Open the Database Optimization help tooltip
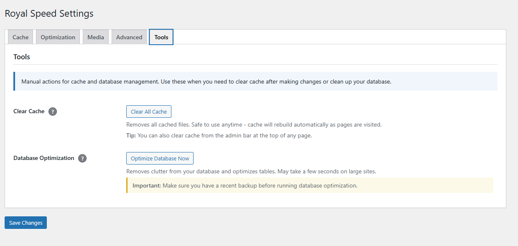The height and width of the screenshot is (246, 518). point(82,158)
